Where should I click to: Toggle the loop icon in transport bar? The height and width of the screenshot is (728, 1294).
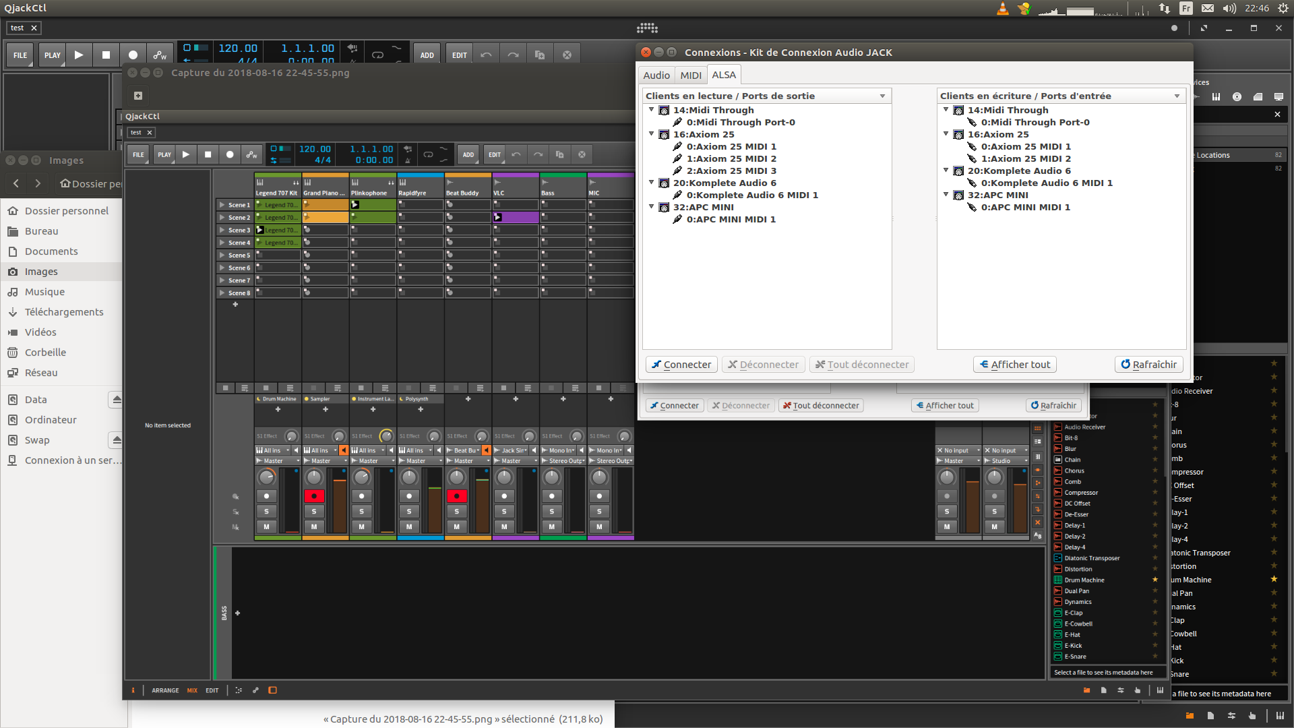point(377,55)
